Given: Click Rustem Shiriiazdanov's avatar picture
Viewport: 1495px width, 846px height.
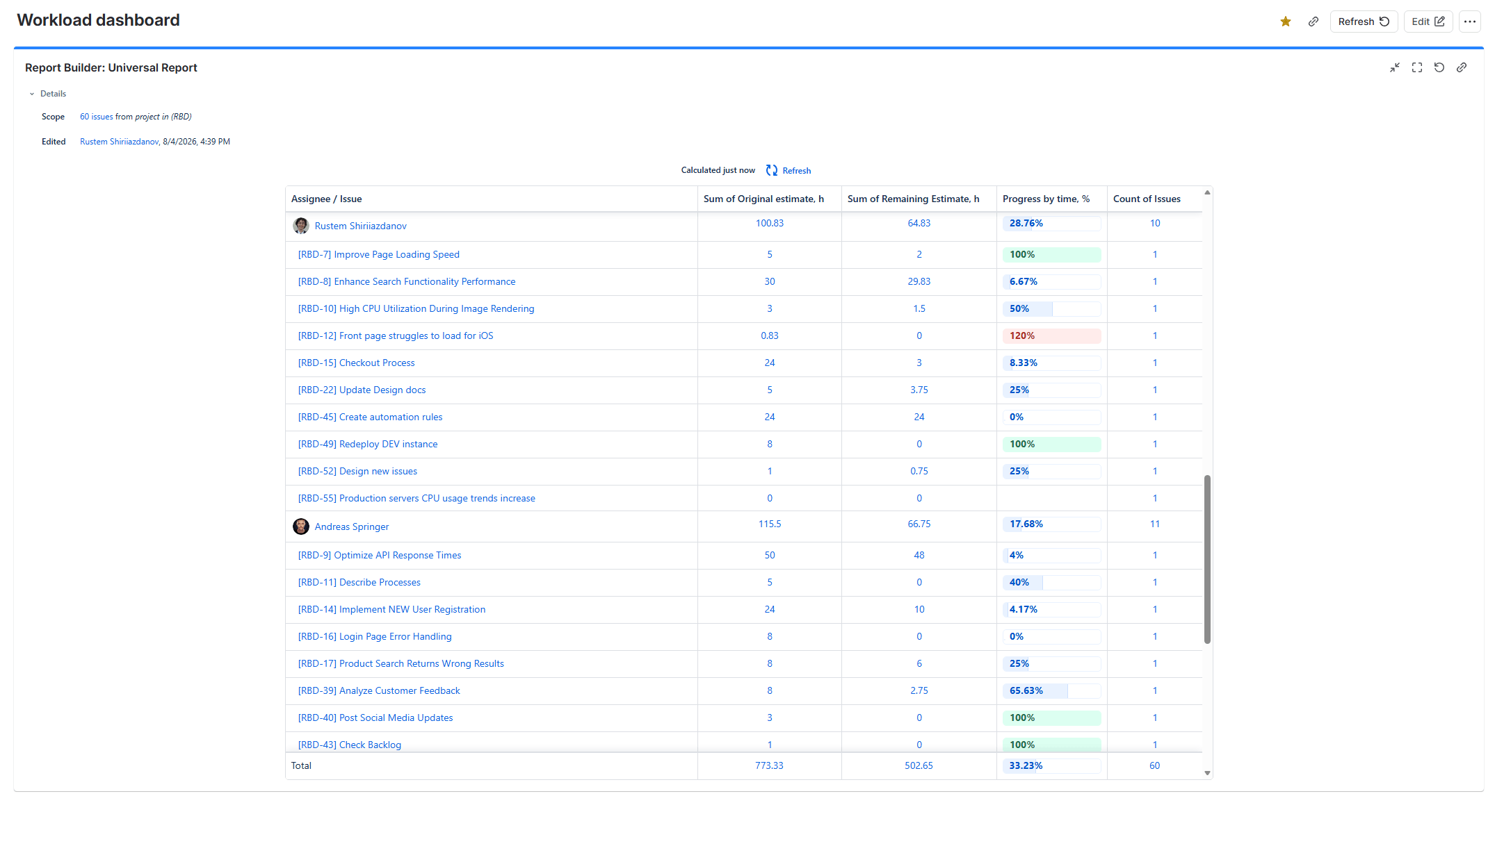Looking at the screenshot, I should pyautogui.click(x=301, y=226).
